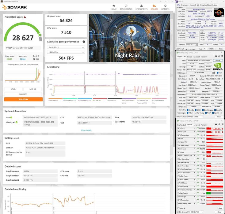Open the Socket #1 selection dropdown in CPU-Z
Image resolution: width=225 pixels, height=214 pixels.
192,45
